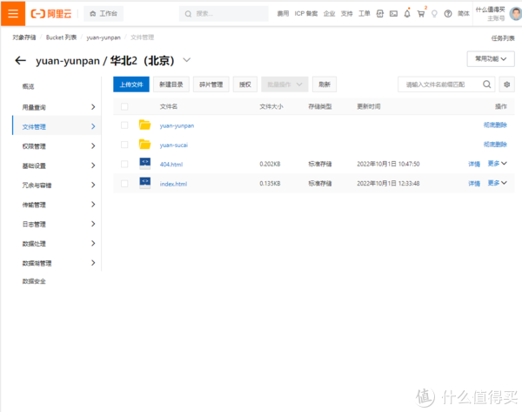Expand 传输管理 sidebar item
The width and height of the screenshot is (522, 412).
(x=57, y=205)
